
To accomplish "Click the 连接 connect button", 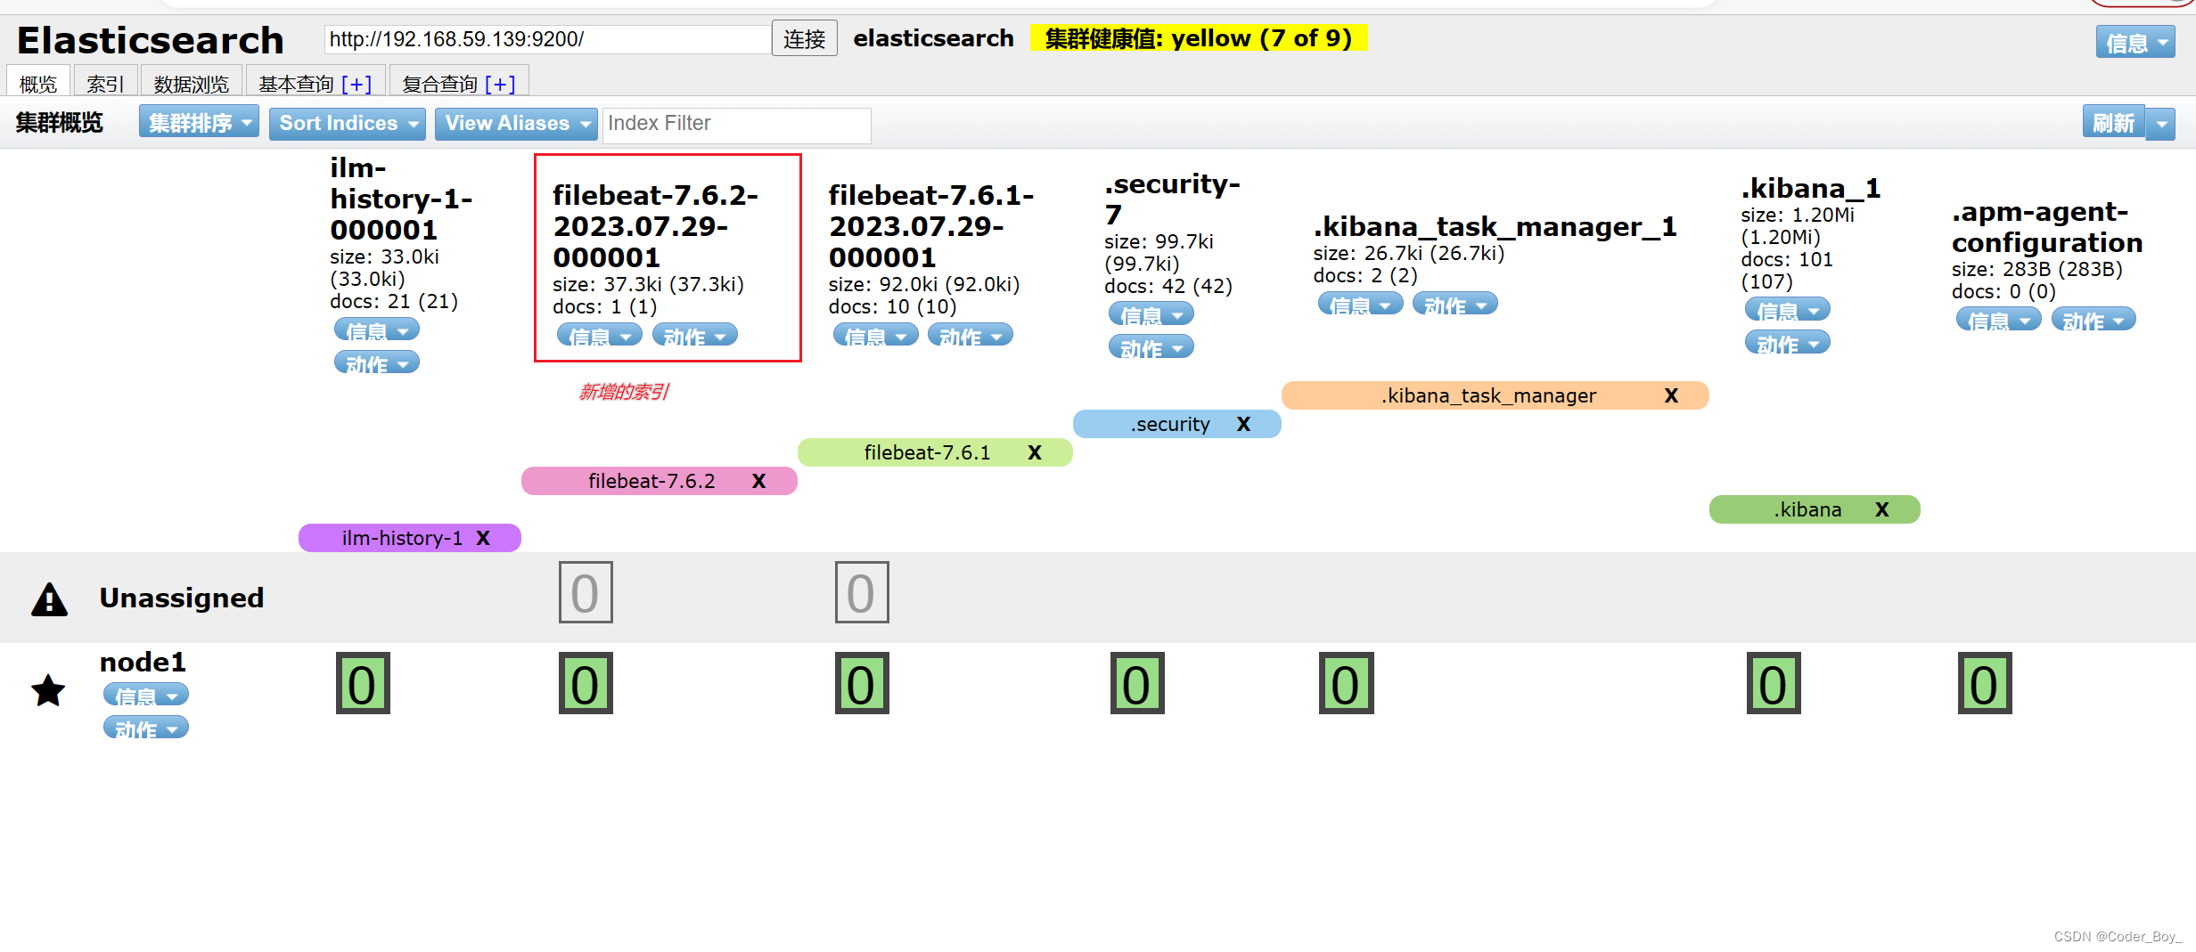I will coord(804,39).
